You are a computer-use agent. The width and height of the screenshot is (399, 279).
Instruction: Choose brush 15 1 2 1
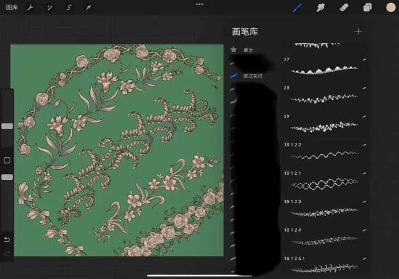(325, 180)
